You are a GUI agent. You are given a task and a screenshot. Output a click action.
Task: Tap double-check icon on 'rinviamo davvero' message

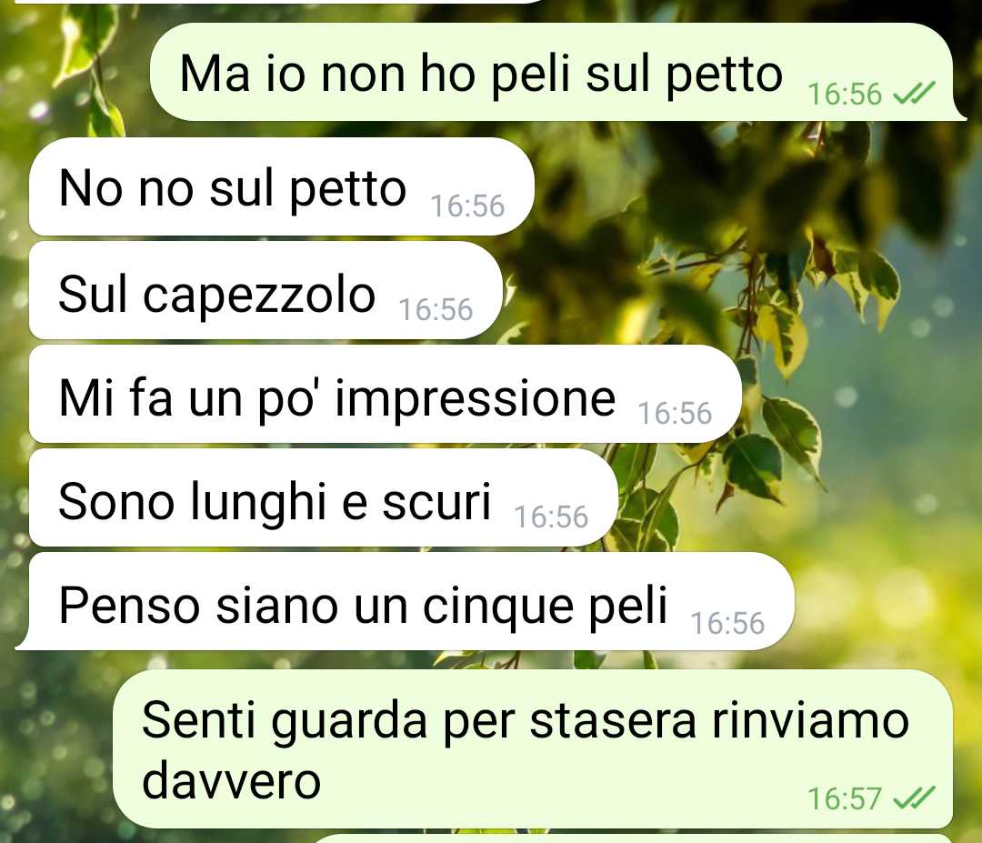point(914,798)
